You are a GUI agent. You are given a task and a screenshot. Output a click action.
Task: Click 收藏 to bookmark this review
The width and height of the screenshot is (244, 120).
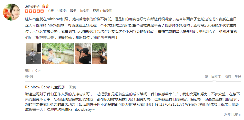point(228,77)
